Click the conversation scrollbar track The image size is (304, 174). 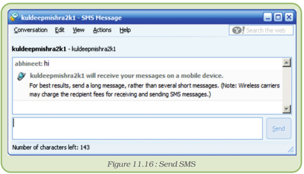[x=286, y=86]
